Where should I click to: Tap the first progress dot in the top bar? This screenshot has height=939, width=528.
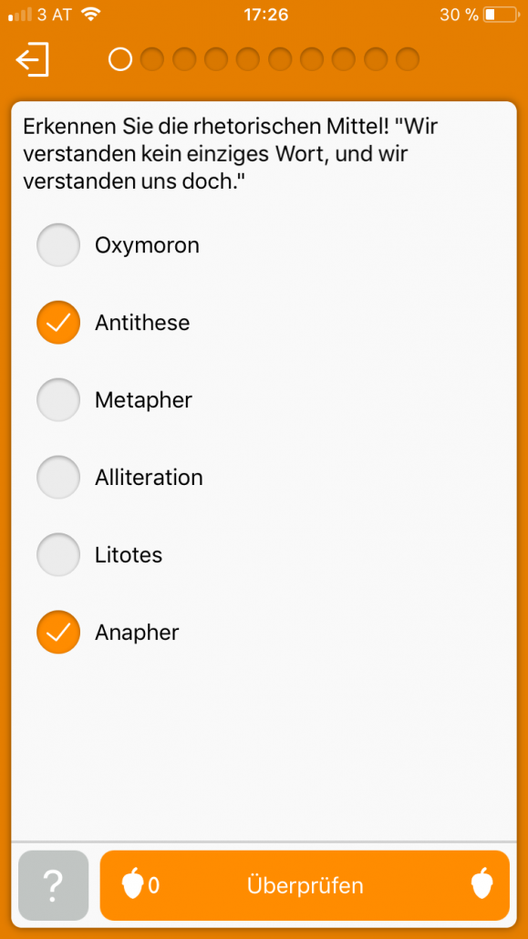pyautogui.click(x=119, y=59)
